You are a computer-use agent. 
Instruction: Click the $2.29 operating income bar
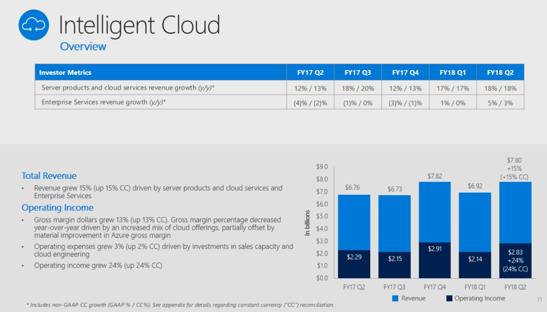pyautogui.click(x=354, y=264)
